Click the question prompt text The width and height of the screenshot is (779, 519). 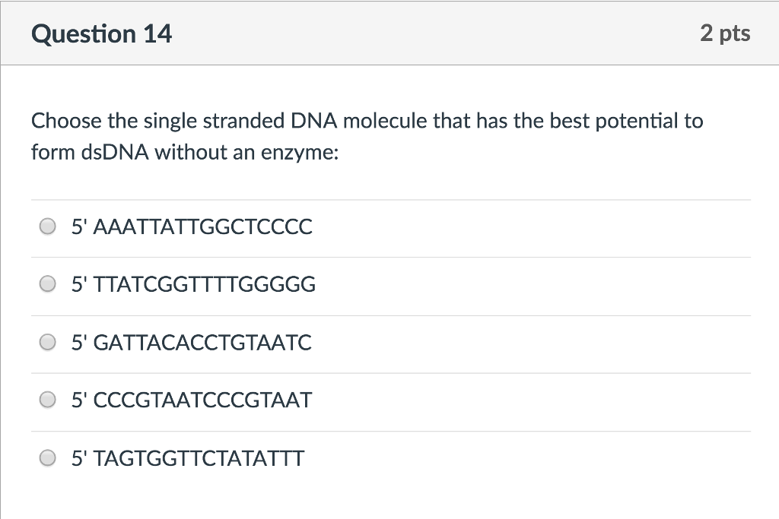367,136
